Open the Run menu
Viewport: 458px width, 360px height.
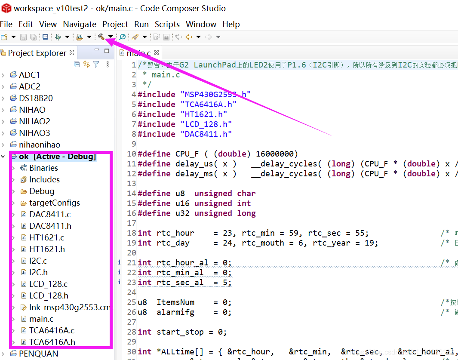pos(141,24)
